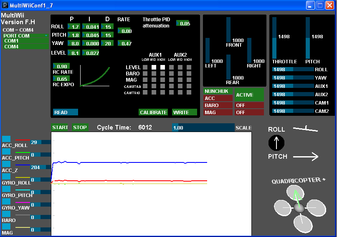Click the YAW P value 8.0
Viewport: 337px width, 237px height.
74,43
